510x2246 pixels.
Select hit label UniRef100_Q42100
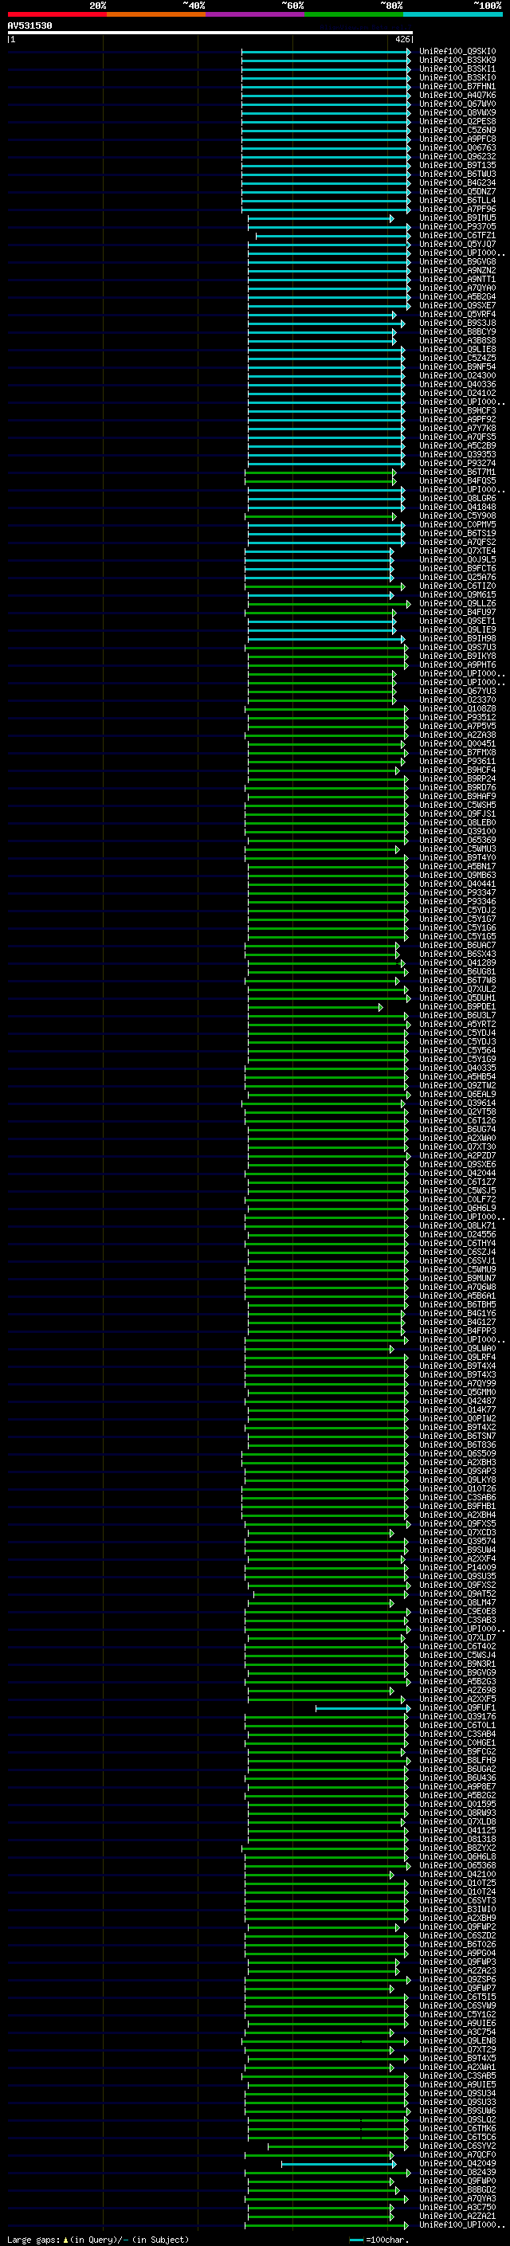(x=457, y=1875)
